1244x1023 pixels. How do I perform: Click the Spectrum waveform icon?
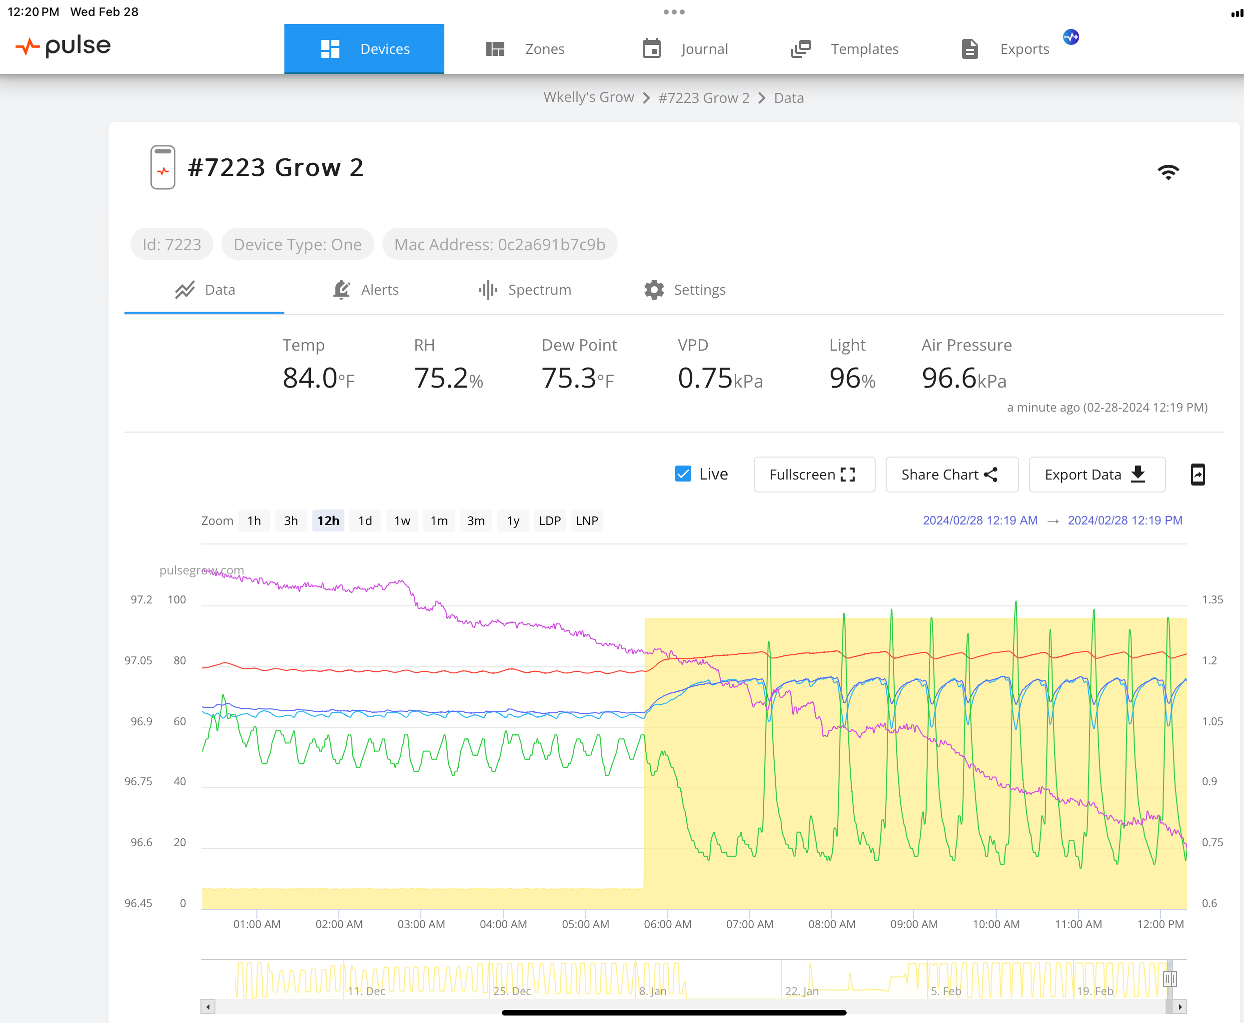(x=488, y=290)
